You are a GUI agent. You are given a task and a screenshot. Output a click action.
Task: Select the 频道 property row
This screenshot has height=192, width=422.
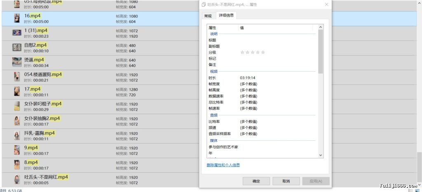(x=261, y=128)
